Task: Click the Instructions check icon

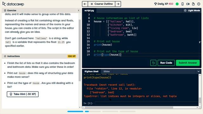Action: (5, 56)
